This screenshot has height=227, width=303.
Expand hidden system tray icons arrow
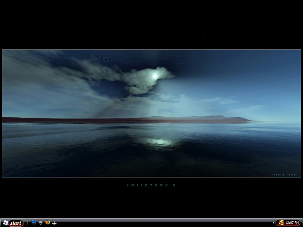pyautogui.click(x=273, y=223)
